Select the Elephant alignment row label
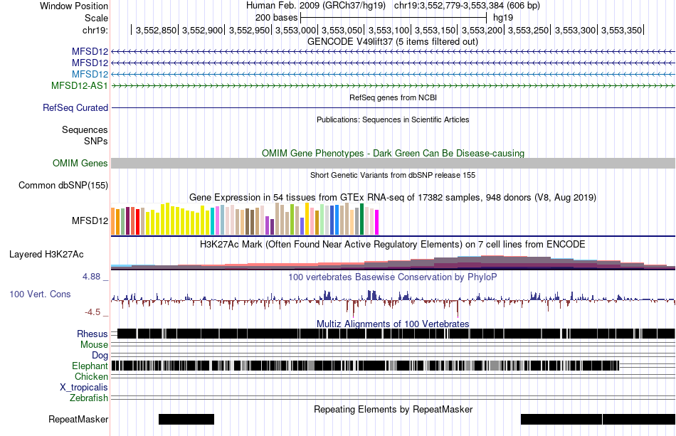676x436 pixels. click(90, 366)
